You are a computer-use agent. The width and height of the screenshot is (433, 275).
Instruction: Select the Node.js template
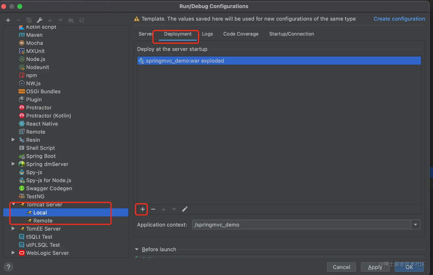coord(36,59)
